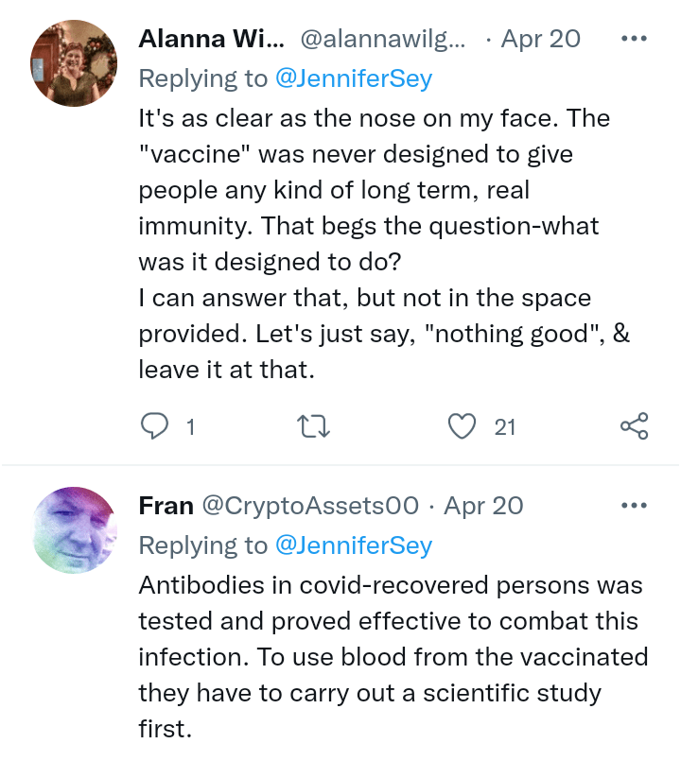Open Fran's tweet text about antibodies

pos(390,657)
